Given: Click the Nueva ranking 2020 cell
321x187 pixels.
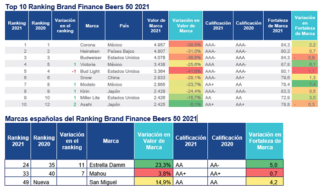Looking at the screenshot, I should click(41, 182).
